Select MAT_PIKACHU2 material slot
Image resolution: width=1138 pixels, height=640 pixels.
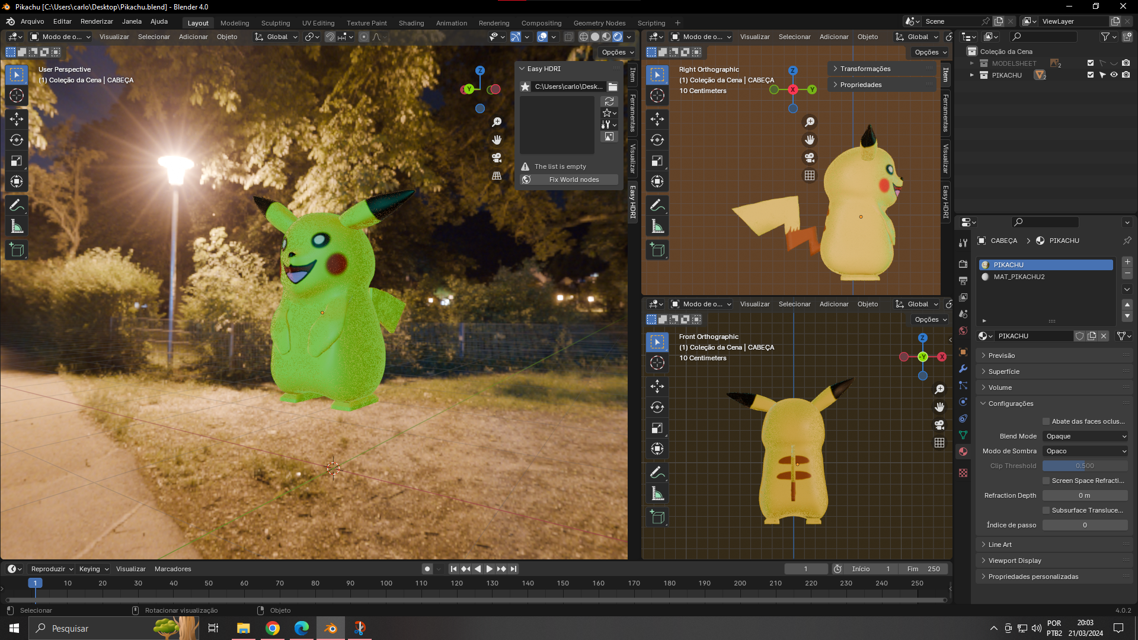(x=1019, y=277)
